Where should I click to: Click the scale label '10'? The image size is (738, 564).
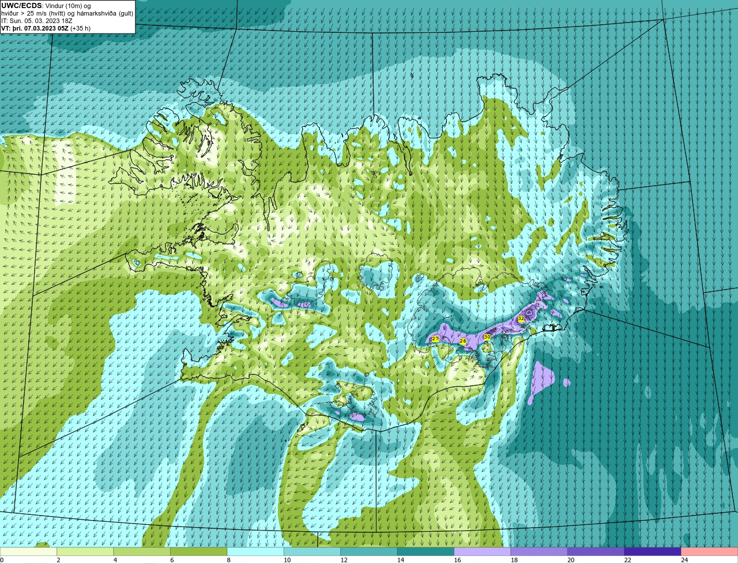287,560
